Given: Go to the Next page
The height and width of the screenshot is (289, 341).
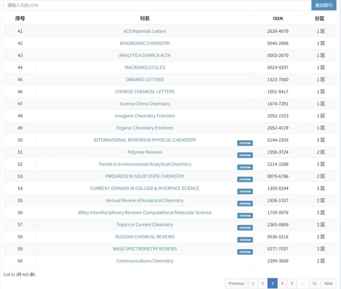Looking at the screenshot, I should [x=328, y=283].
